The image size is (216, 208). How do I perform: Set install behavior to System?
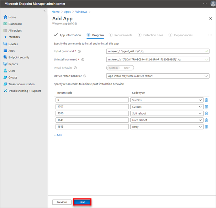114,68
